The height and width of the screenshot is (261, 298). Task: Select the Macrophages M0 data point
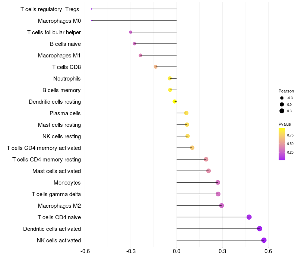click(92, 21)
